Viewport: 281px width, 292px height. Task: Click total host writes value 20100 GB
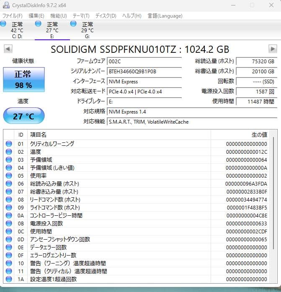click(257, 71)
